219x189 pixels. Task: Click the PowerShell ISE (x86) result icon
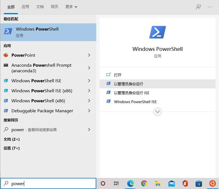(x=6, y=91)
